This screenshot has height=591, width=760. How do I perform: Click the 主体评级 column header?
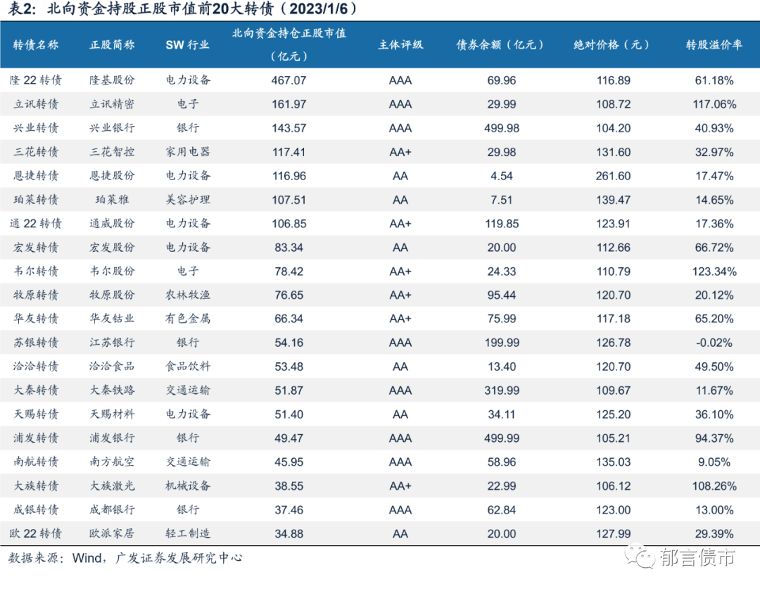tap(400, 45)
